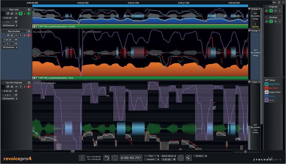The image size is (286, 164).
Task: Hide Guide Pitch in APT Views
Action: [267, 84]
